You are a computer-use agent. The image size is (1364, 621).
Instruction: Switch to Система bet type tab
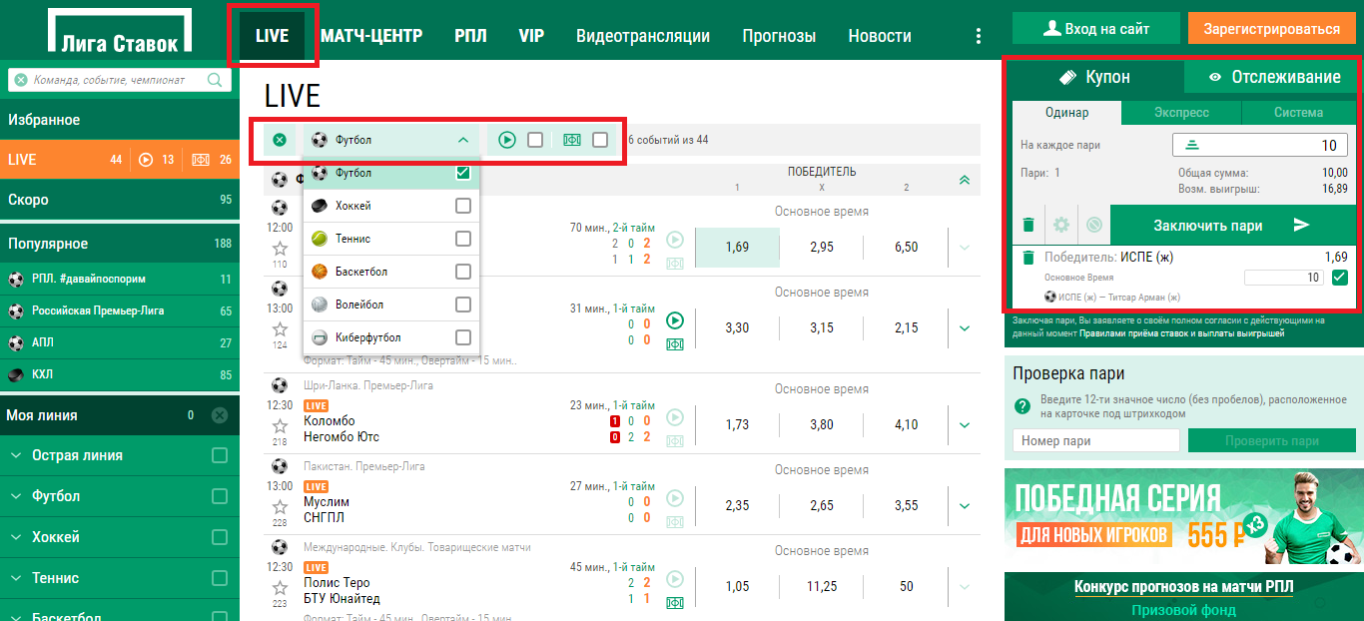(1298, 113)
